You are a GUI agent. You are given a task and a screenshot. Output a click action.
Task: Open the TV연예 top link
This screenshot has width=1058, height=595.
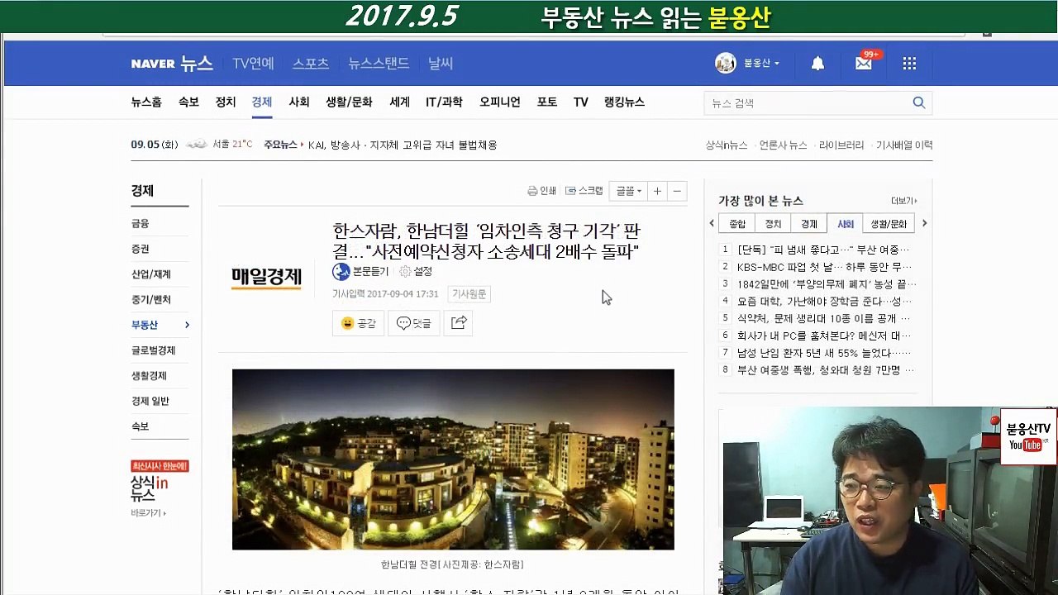coord(253,64)
